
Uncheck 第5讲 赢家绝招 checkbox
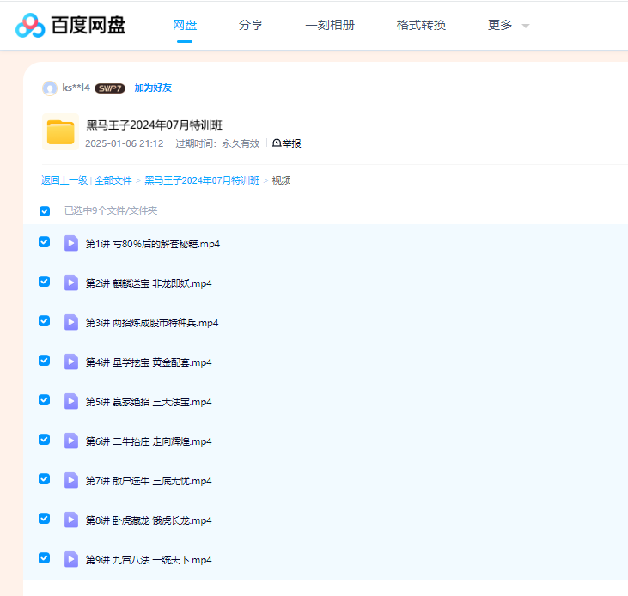(x=44, y=400)
